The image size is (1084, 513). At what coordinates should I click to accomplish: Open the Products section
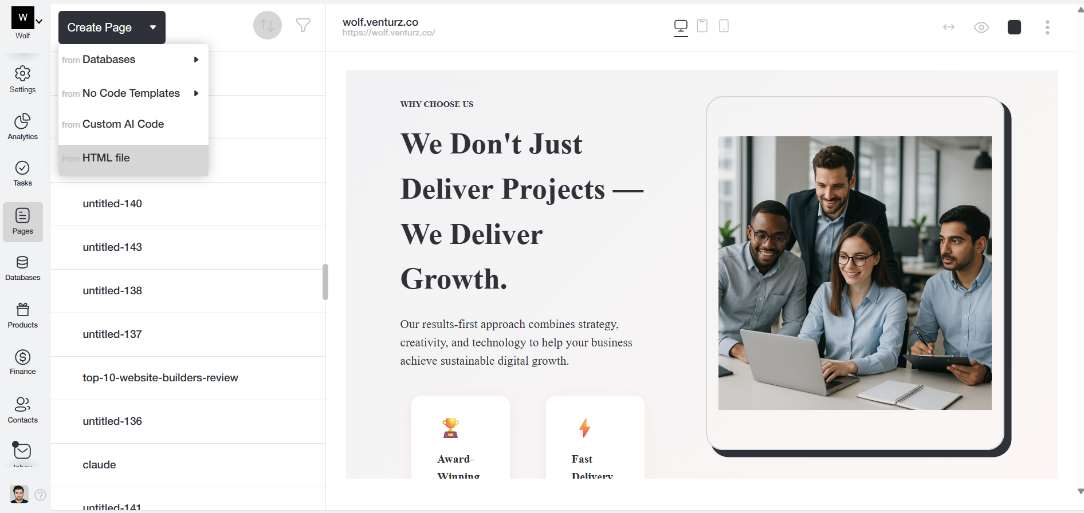click(x=22, y=315)
